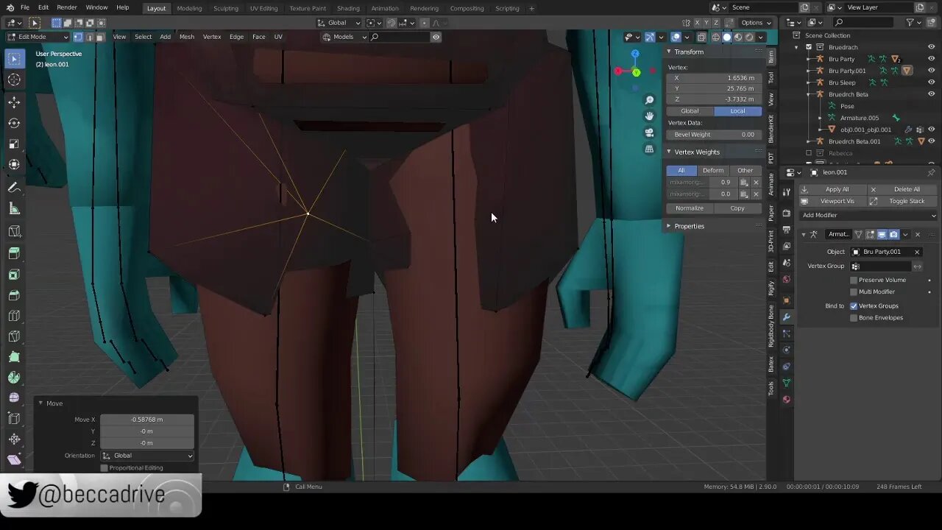
Task: Activate the Scale tool
Action: tap(14, 144)
